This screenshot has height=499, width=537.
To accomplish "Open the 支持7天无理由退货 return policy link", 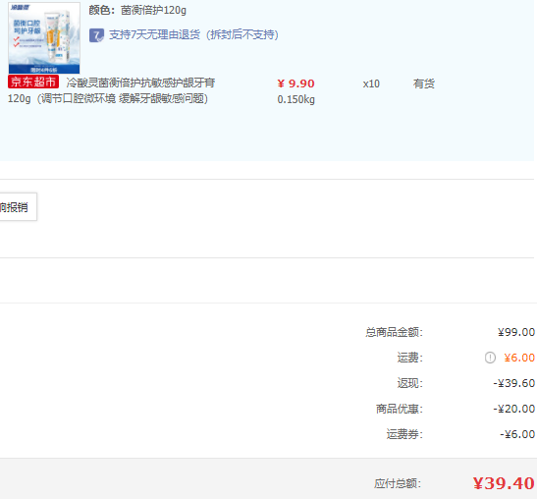I will pos(193,35).
